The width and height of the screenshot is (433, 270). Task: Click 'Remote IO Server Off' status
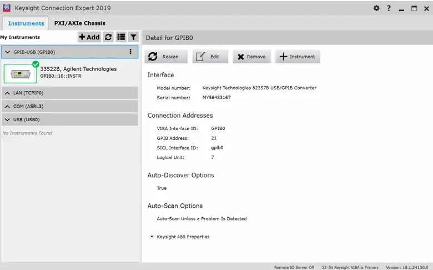pyautogui.click(x=294, y=267)
